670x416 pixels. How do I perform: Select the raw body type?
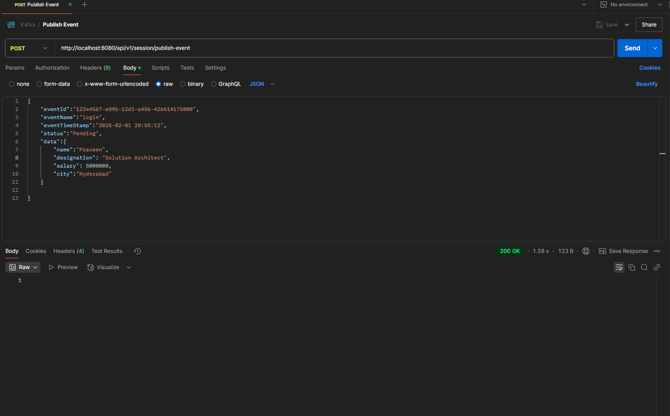[x=164, y=84]
